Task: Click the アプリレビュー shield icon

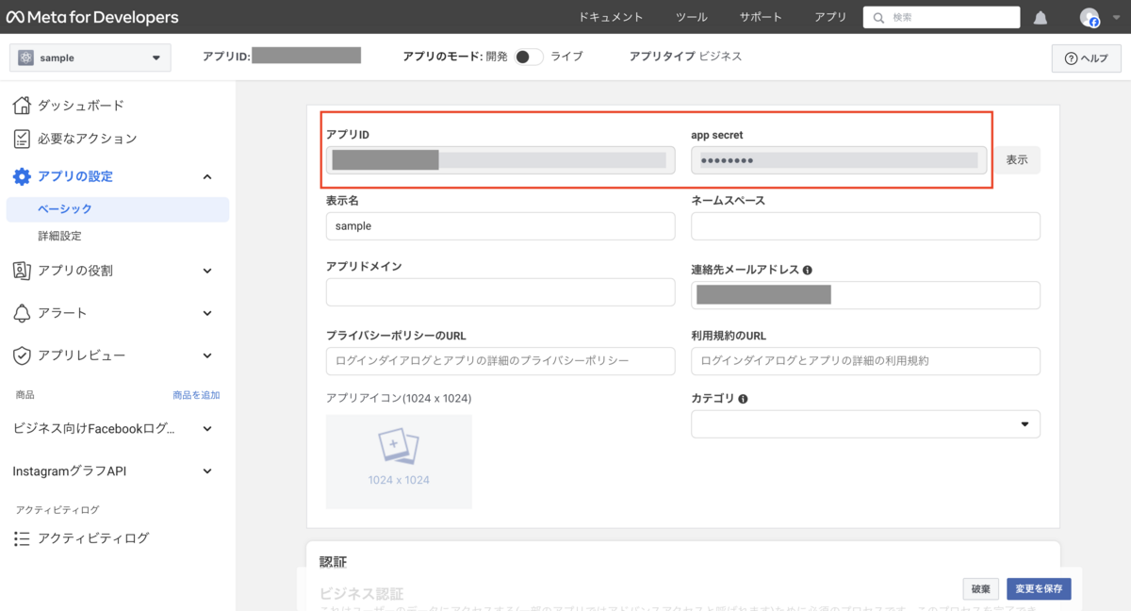Action: tap(22, 355)
